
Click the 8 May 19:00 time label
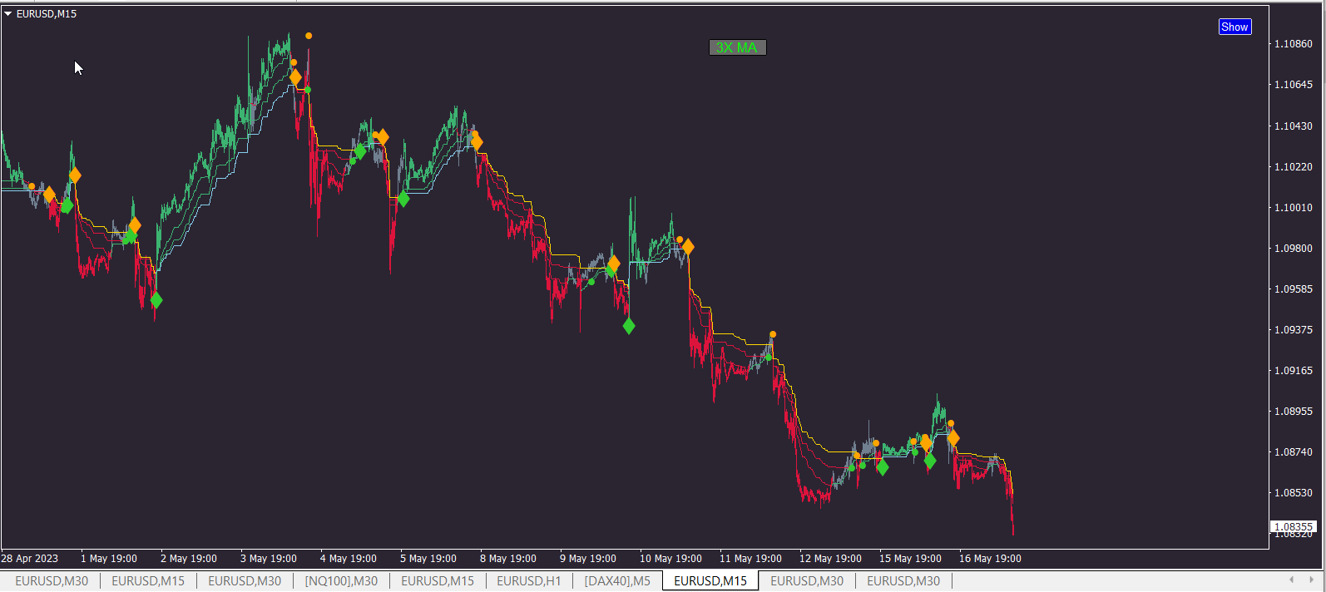508,559
